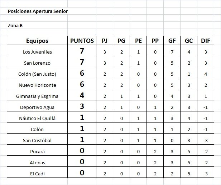Click the Gimnasia y Esgrima points value 4

(x=82, y=95)
